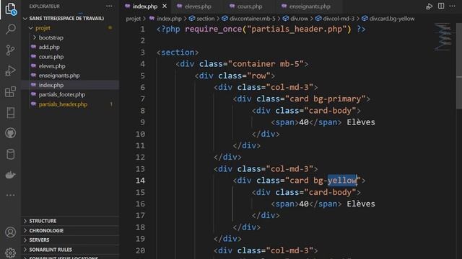The width and height of the screenshot is (462, 259).
Task: Open Run and Debug view icon
Action: pyautogui.click(x=11, y=71)
